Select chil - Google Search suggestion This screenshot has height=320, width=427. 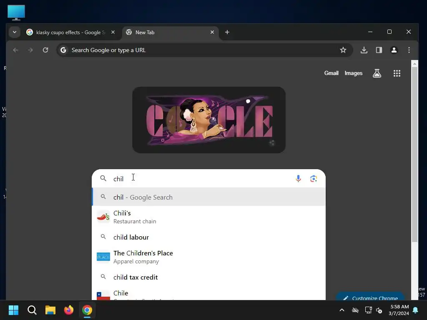[208, 197]
